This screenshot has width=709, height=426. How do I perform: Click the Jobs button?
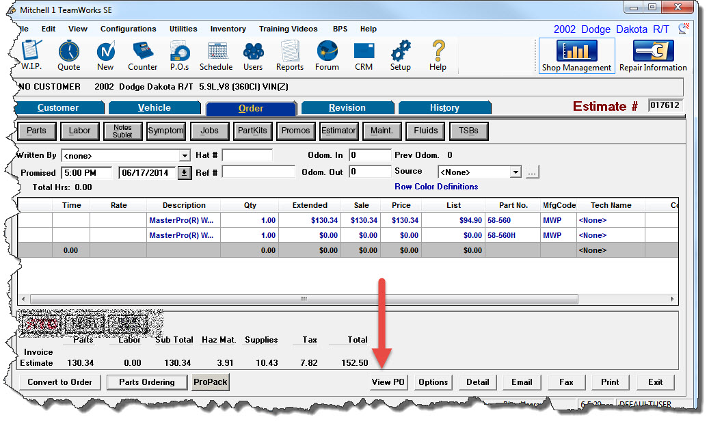click(209, 131)
